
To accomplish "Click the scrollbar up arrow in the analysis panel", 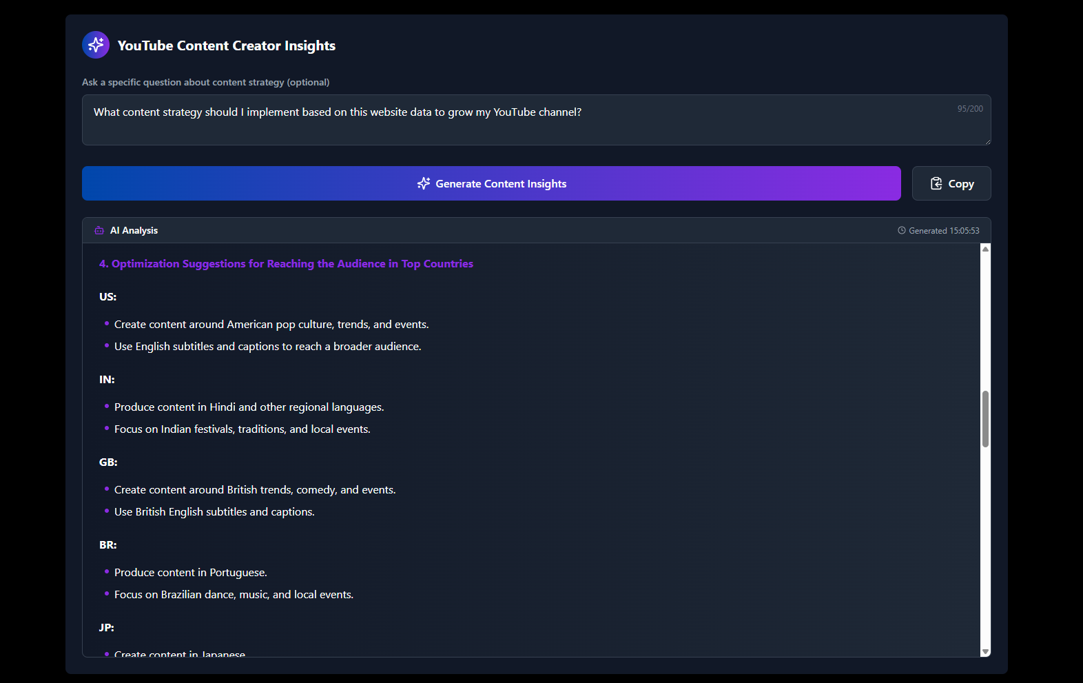I will (985, 249).
